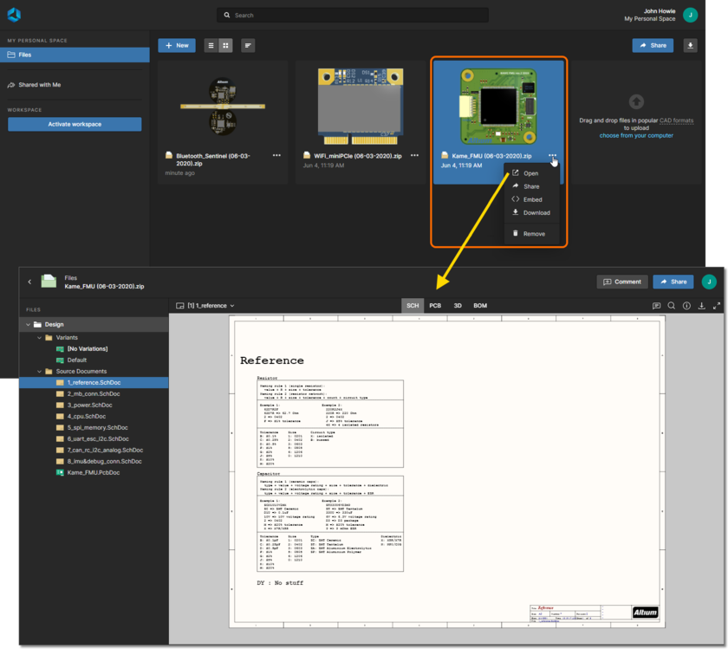Viewport: 728px width, 649px height.
Task: Open the 1_reference sheet dropdown above the schematic
Action: pos(211,305)
